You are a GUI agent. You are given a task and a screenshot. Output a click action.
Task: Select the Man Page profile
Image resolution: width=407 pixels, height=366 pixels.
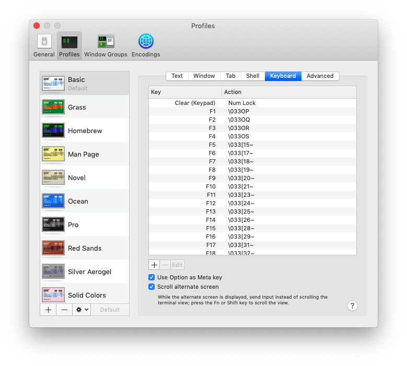tap(85, 154)
